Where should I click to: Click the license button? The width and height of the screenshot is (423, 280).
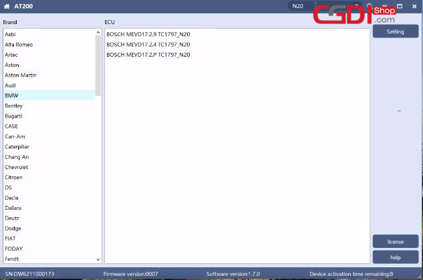coord(395,242)
